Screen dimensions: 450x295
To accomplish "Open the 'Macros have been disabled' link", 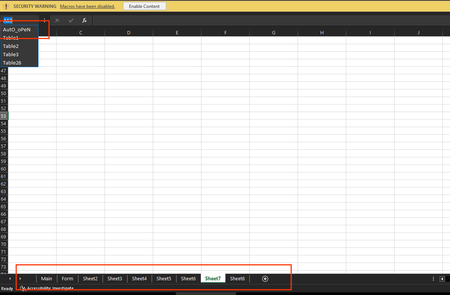I will 88,6.
